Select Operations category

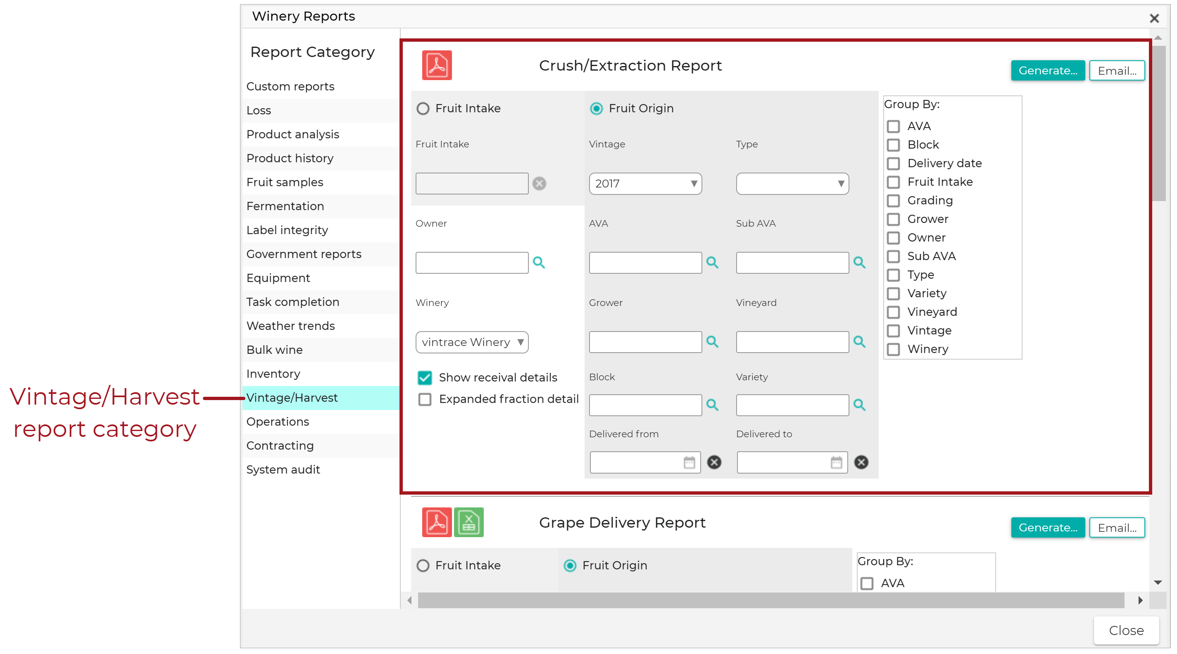pos(320,422)
